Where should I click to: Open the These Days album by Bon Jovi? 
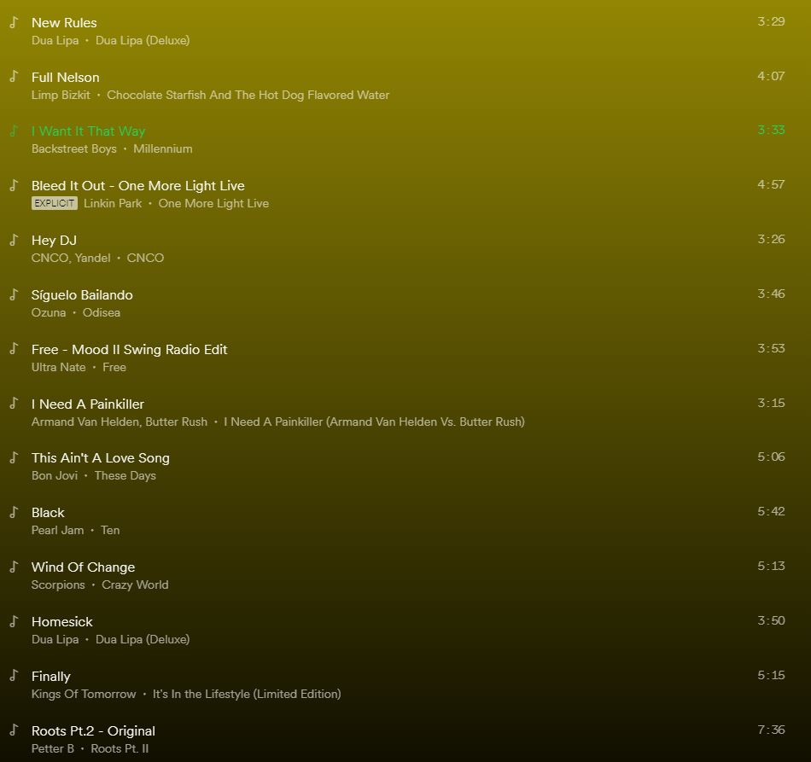125,475
